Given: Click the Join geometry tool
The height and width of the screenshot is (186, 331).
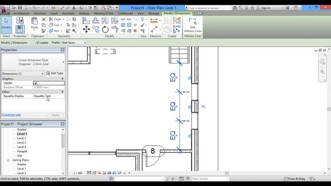Looking at the screenshot, I should click(54, 31).
